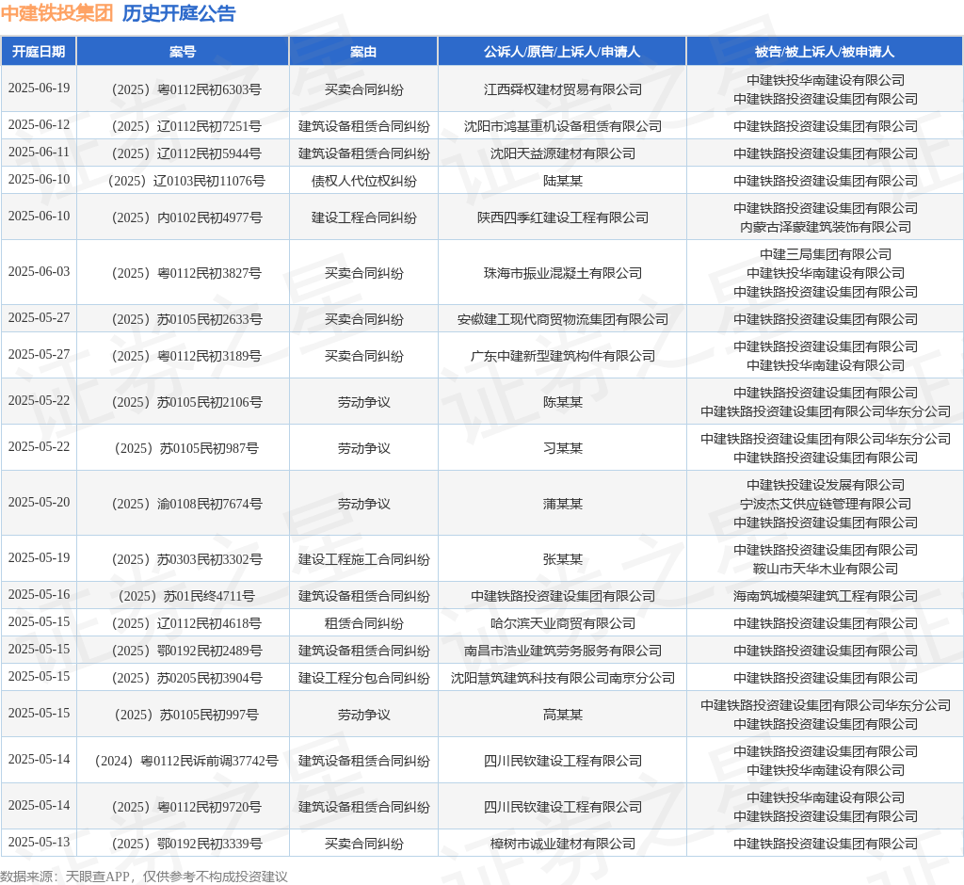This screenshot has height=885, width=964.
Task: Click plaintiff 沈阳慧筑建筑科技有限公司南京分公司
Action: pyautogui.click(x=562, y=679)
